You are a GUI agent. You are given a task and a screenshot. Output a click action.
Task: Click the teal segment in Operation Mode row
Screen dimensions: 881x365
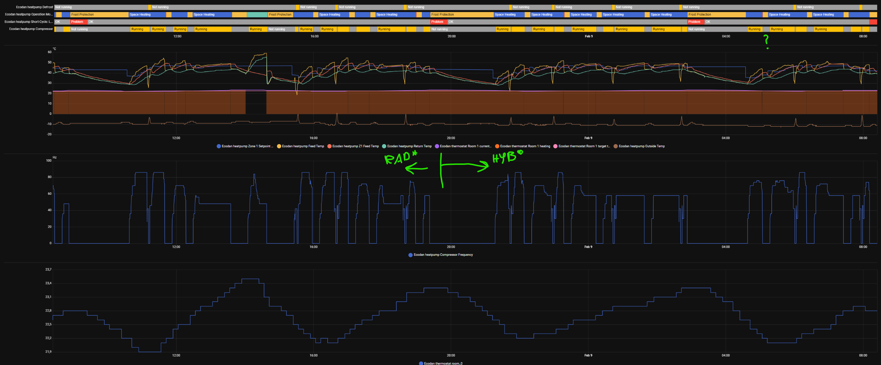(x=257, y=14)
